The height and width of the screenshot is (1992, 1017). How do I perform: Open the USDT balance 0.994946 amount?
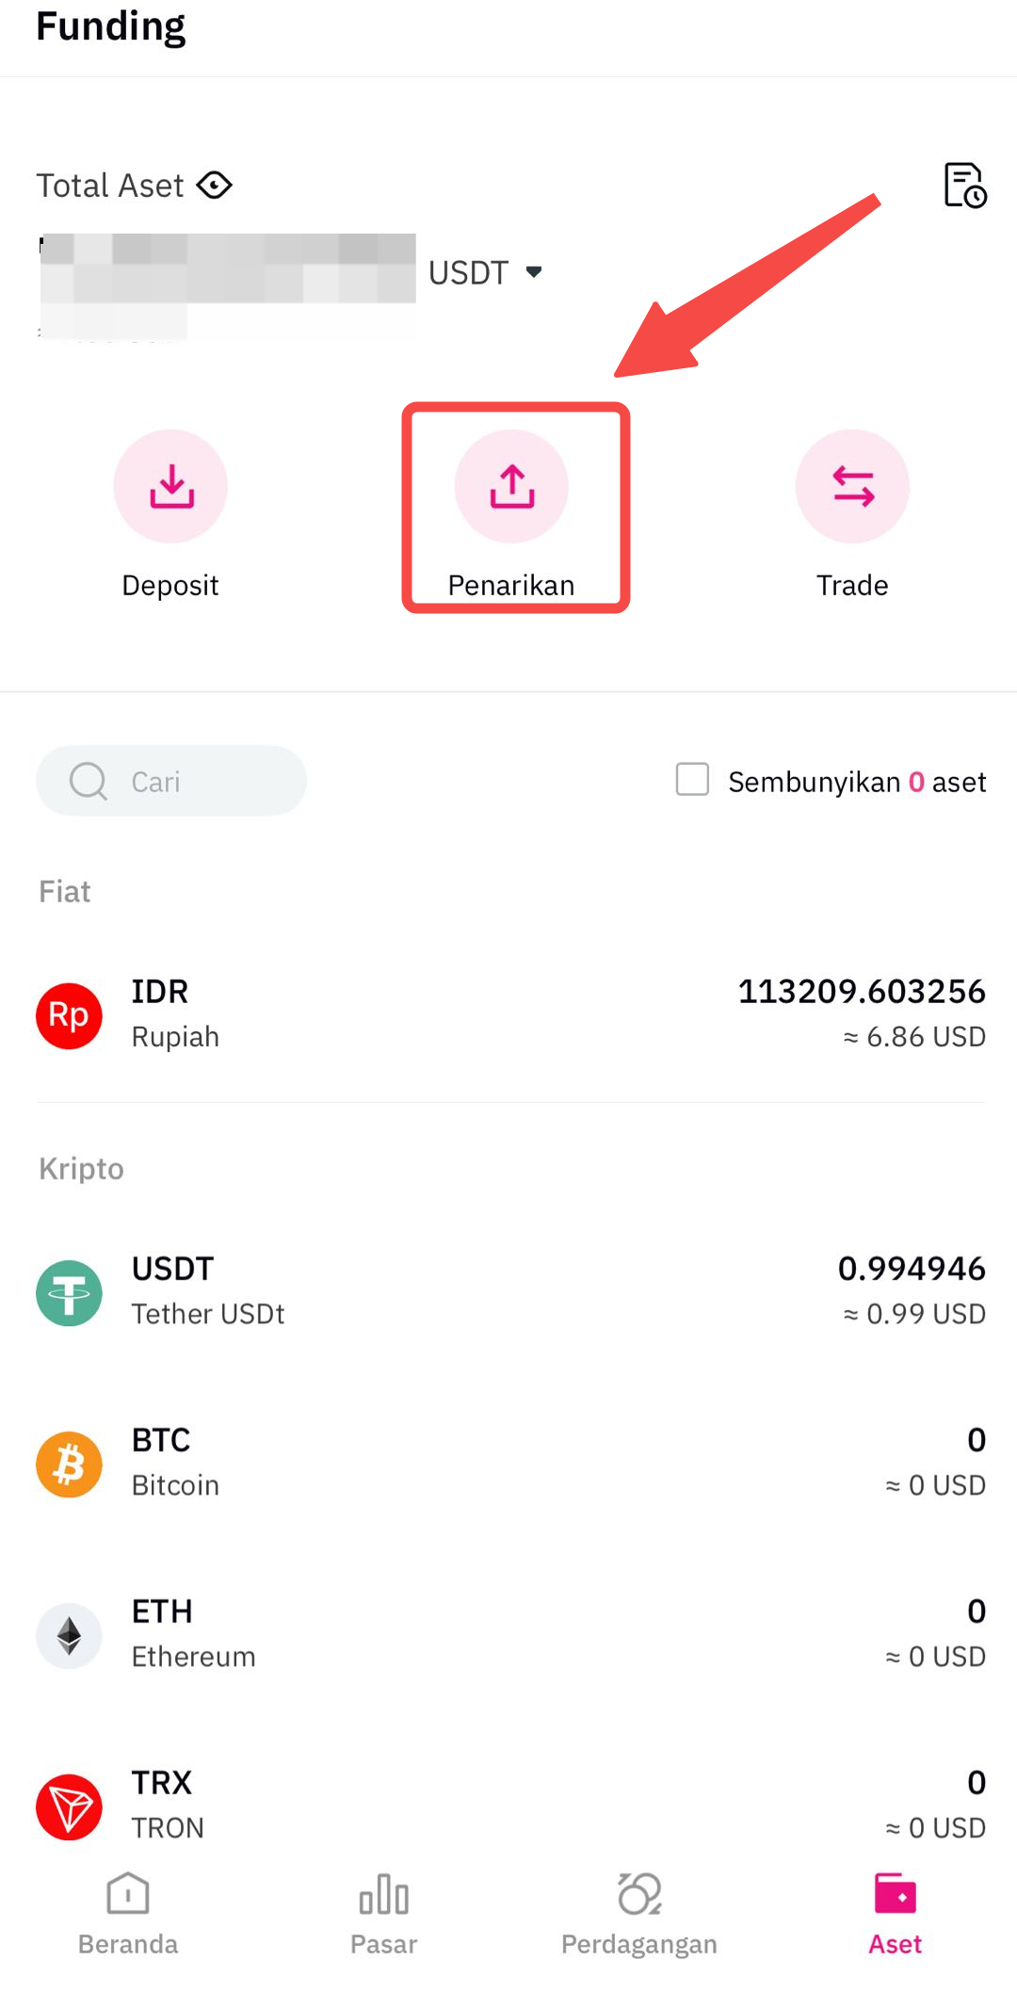tap(911, 1269)
